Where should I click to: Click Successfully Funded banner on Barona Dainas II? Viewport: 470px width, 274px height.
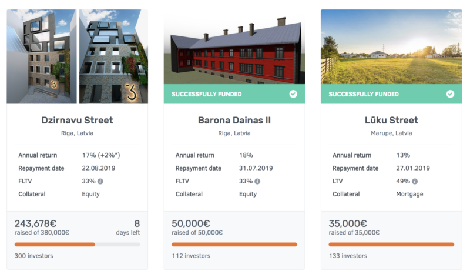pyautogui.click(x=234, y=94)
